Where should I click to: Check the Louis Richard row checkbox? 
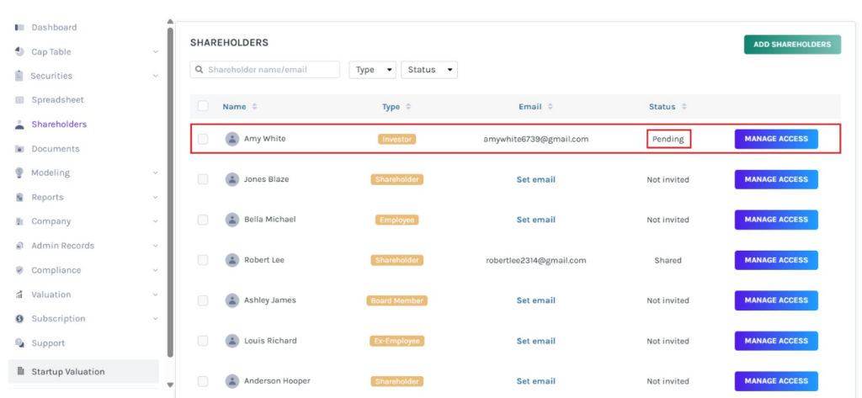pyautogui.click(x=203, y=341)
